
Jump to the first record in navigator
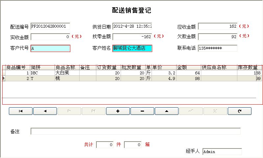20,111
